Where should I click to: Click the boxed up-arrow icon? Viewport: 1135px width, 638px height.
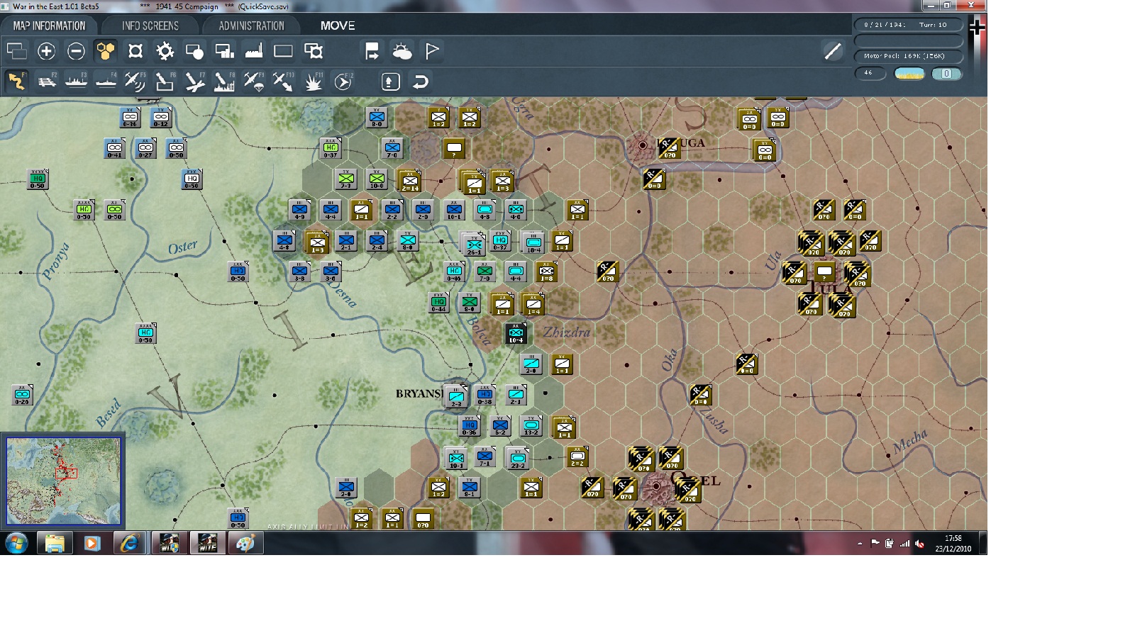[x=391, y=82]
